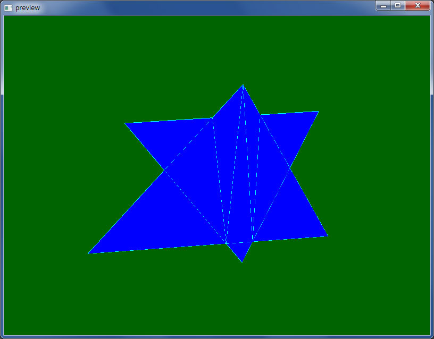Click the preview window's title bar icon
Image resolution: width=434 pixels, height=339 pixels.
[x=8, y=7]
